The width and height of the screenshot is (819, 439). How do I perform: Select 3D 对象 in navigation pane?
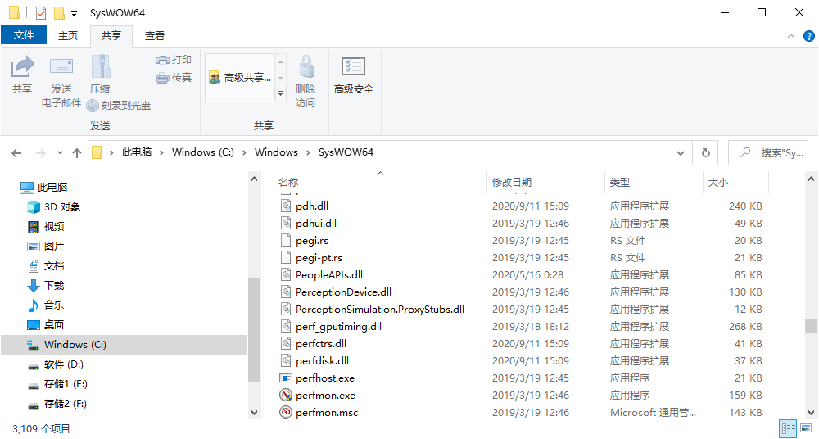tap(53, 207)
